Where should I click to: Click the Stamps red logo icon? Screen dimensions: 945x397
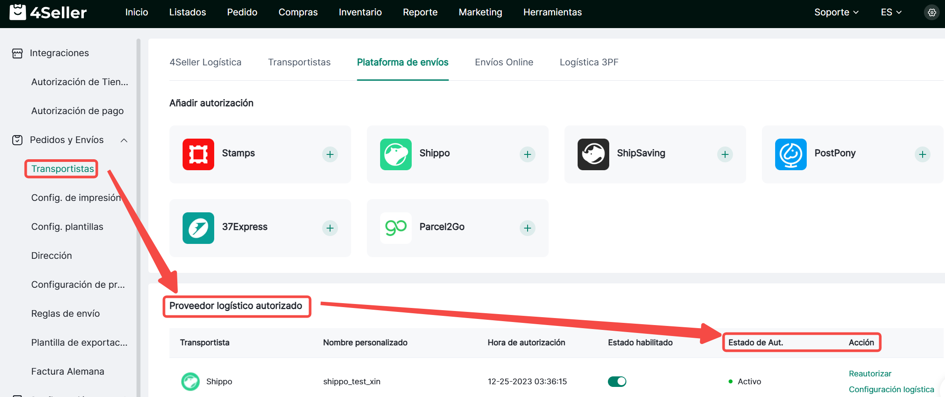[x=198, y=154]
